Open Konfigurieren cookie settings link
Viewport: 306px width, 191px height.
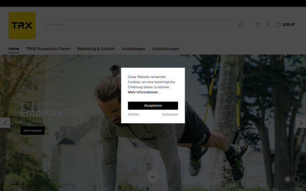click(x=170, y=114)
